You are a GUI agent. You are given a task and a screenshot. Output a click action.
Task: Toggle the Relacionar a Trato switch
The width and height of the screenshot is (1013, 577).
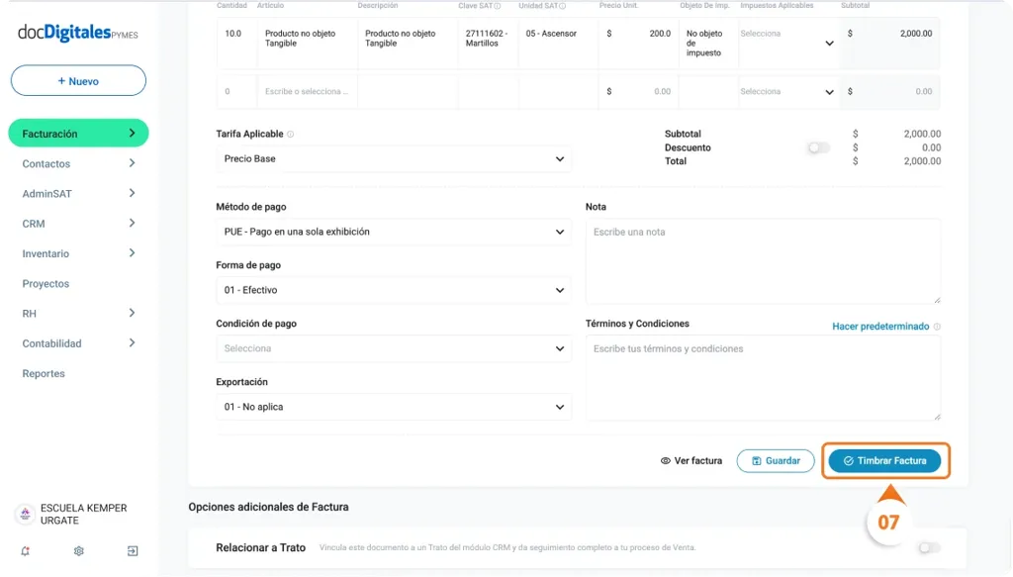pyautogui.click(x=928, y=547)
